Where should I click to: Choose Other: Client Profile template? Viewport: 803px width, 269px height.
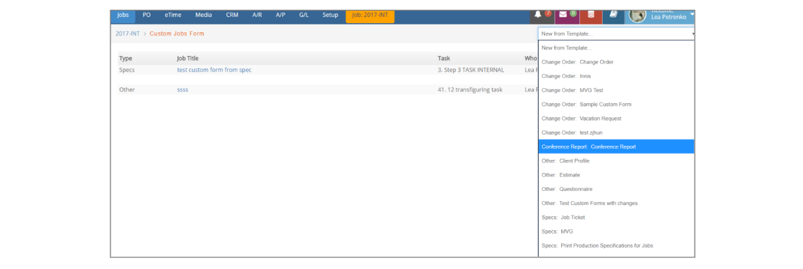617,161
